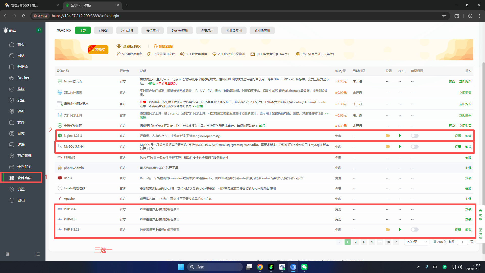The image size is (485, 273).
Task: Open Terminal (终端) in sidebar
Action: pyautogui.click(x=21, y=145)
